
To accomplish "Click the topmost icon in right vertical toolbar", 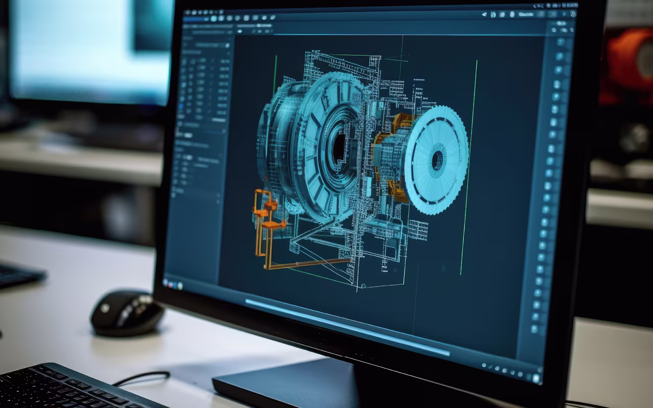I will point(562,42).
